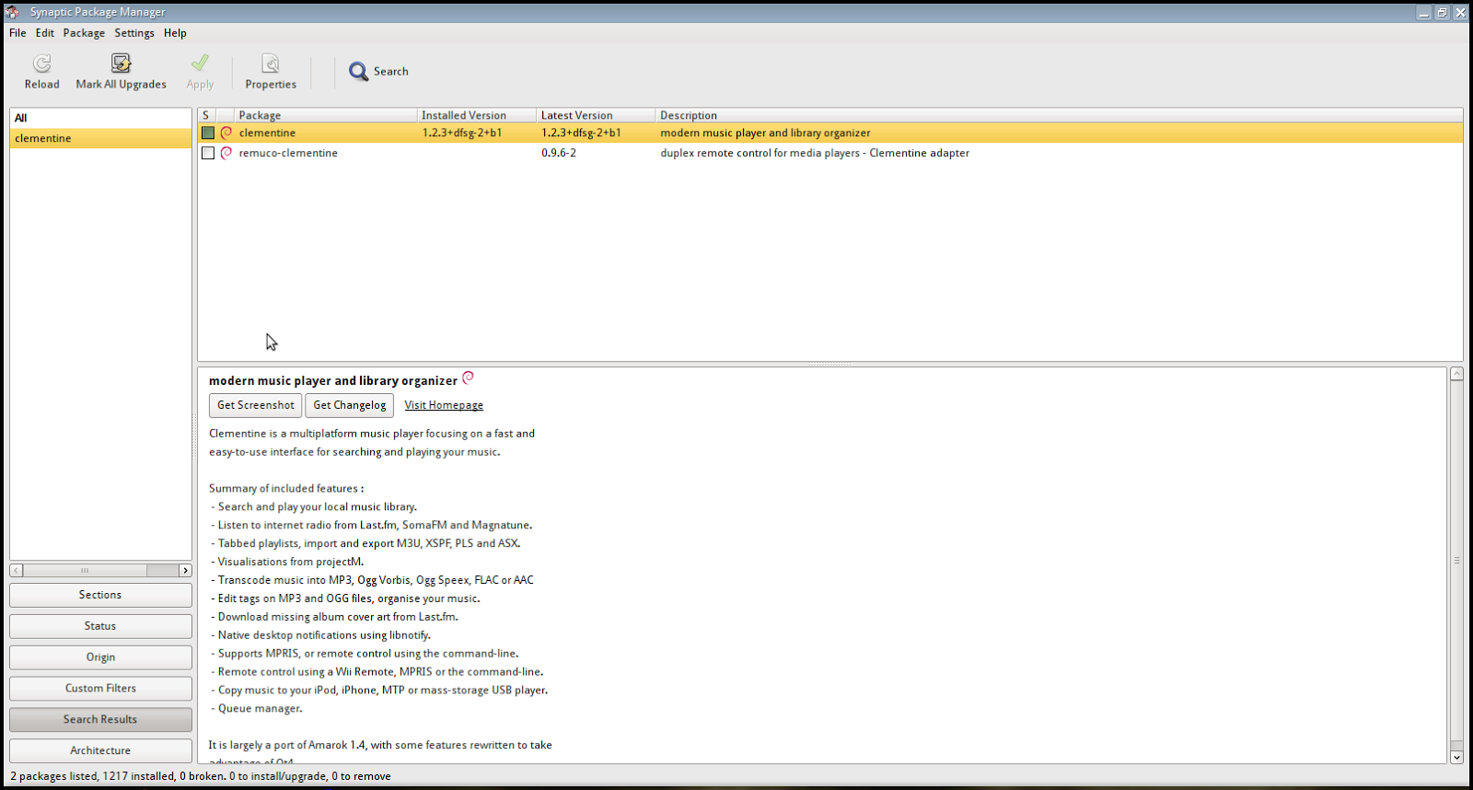The width and height of the screenshot is (1473, 790).
Task: Sort by the Installed Version column header
Action: [x=477, y=115]
